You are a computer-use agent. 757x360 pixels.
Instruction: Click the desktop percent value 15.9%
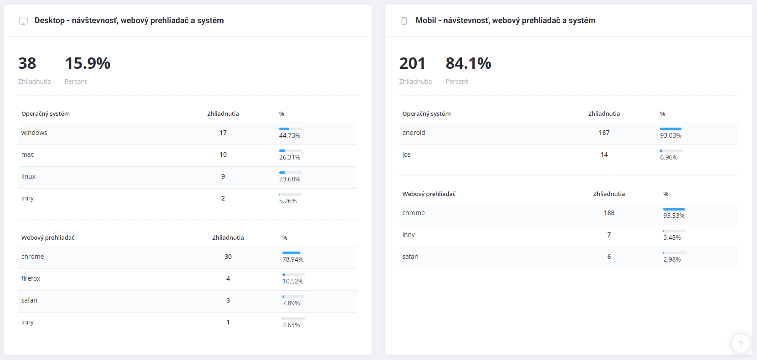click(x=87, y=63)
